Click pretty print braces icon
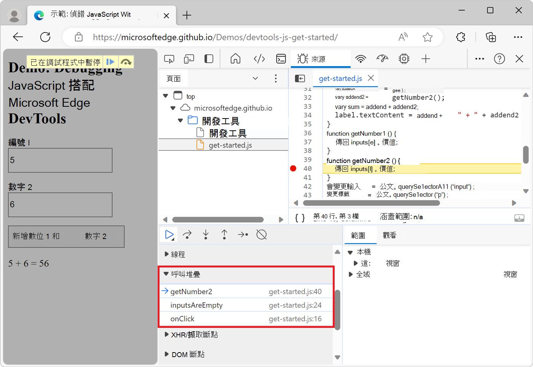Screen dimensions: 533x367 300,218
